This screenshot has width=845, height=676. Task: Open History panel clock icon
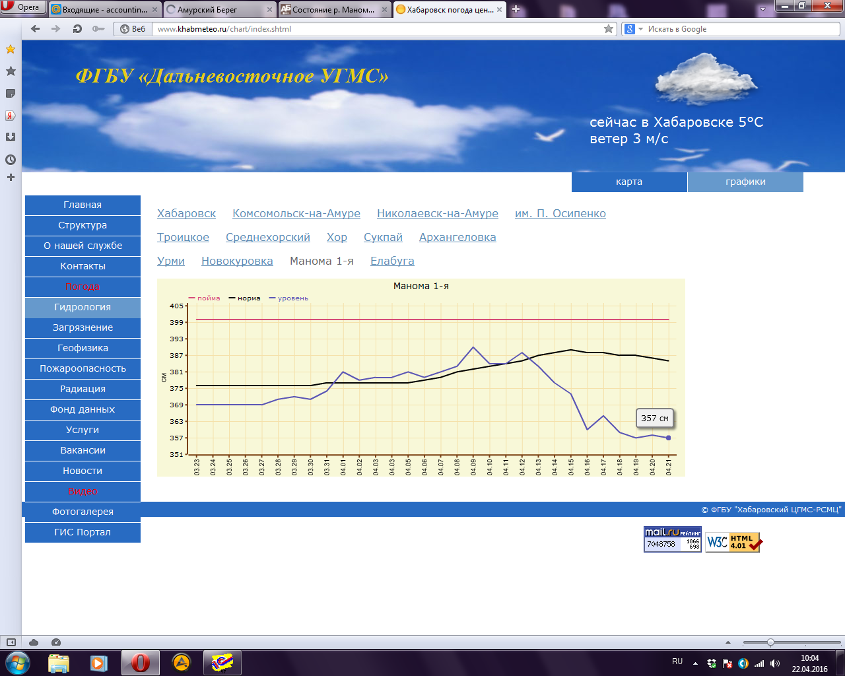(x=11, y=159)
